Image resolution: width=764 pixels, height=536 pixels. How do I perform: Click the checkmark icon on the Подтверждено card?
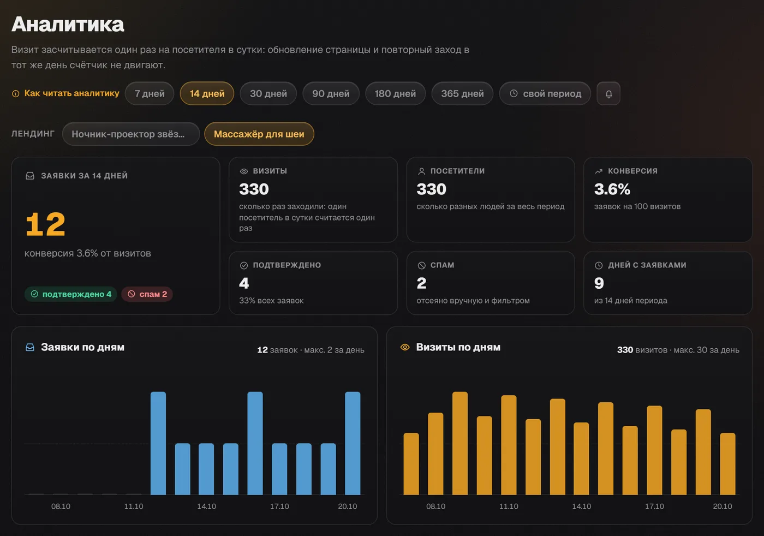pos(244,265)
